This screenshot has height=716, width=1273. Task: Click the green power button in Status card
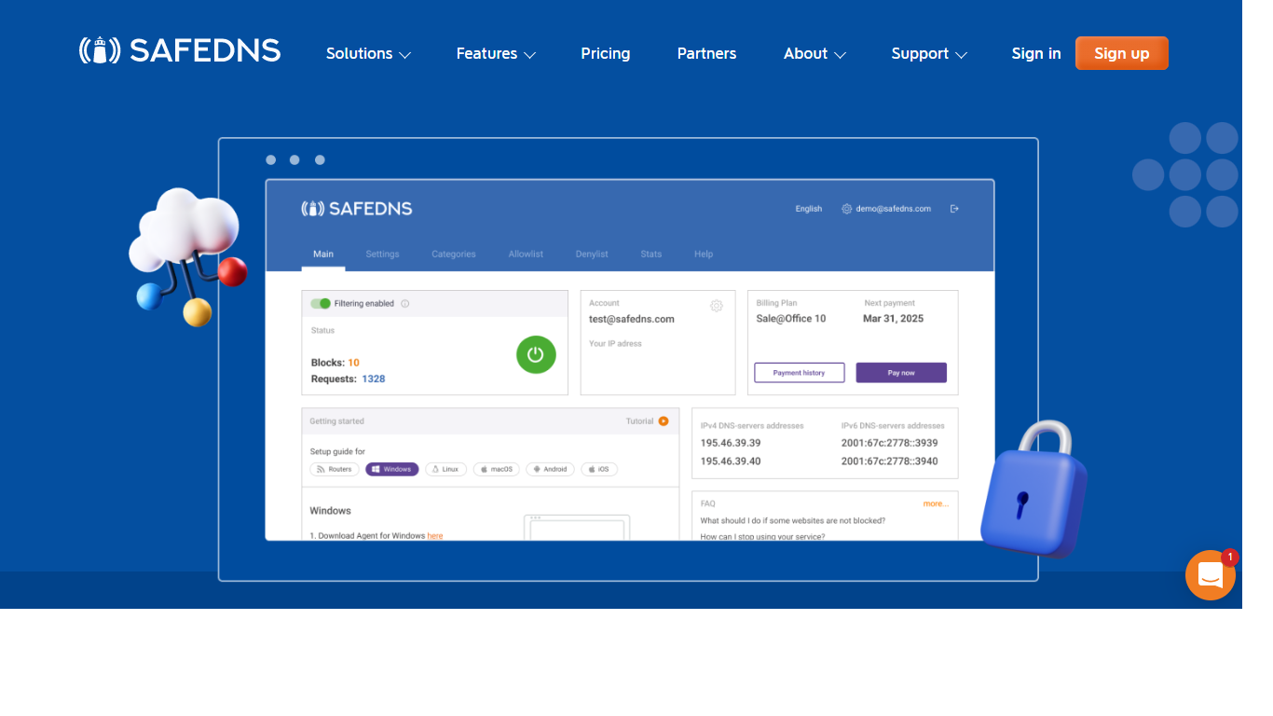[x=536, y=354]
